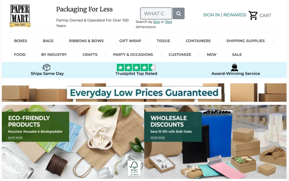Expand the Shipping Supplies category
Image resolution: width=289 pixels, height=181 pixels.
point(245,41)
